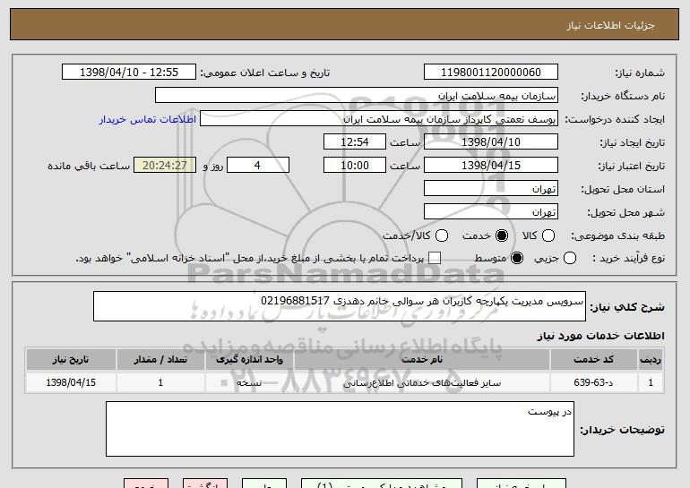Click سایر فعالیت‌های خدماتی اطلاع‌رسانی cell
Screen dimensions: 690x488
point(421,382)
